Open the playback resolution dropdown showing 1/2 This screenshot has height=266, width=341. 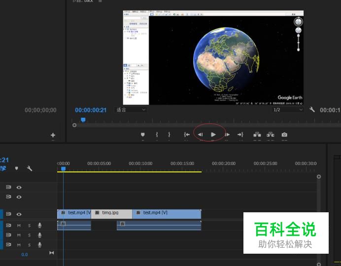pos(288,110)
